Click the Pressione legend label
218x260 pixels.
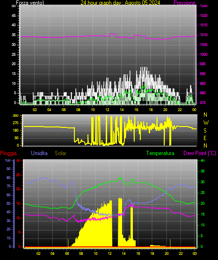point(184,3)
